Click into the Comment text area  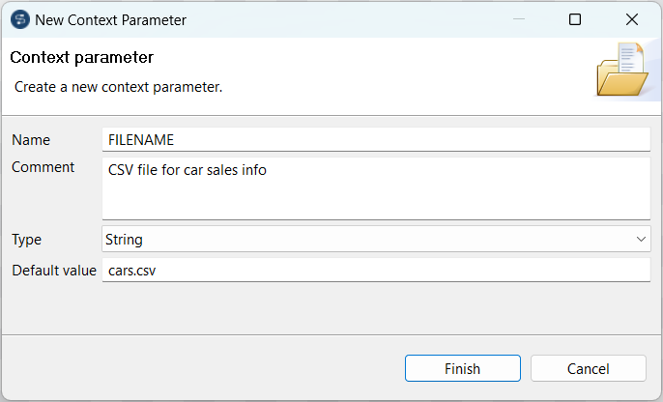(376, 189)
